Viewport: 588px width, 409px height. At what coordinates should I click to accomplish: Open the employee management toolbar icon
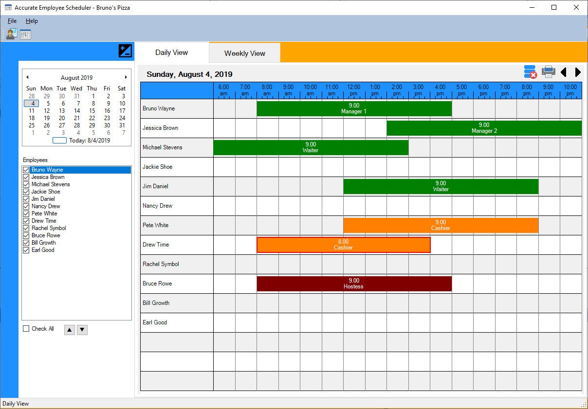coord(11,34)
